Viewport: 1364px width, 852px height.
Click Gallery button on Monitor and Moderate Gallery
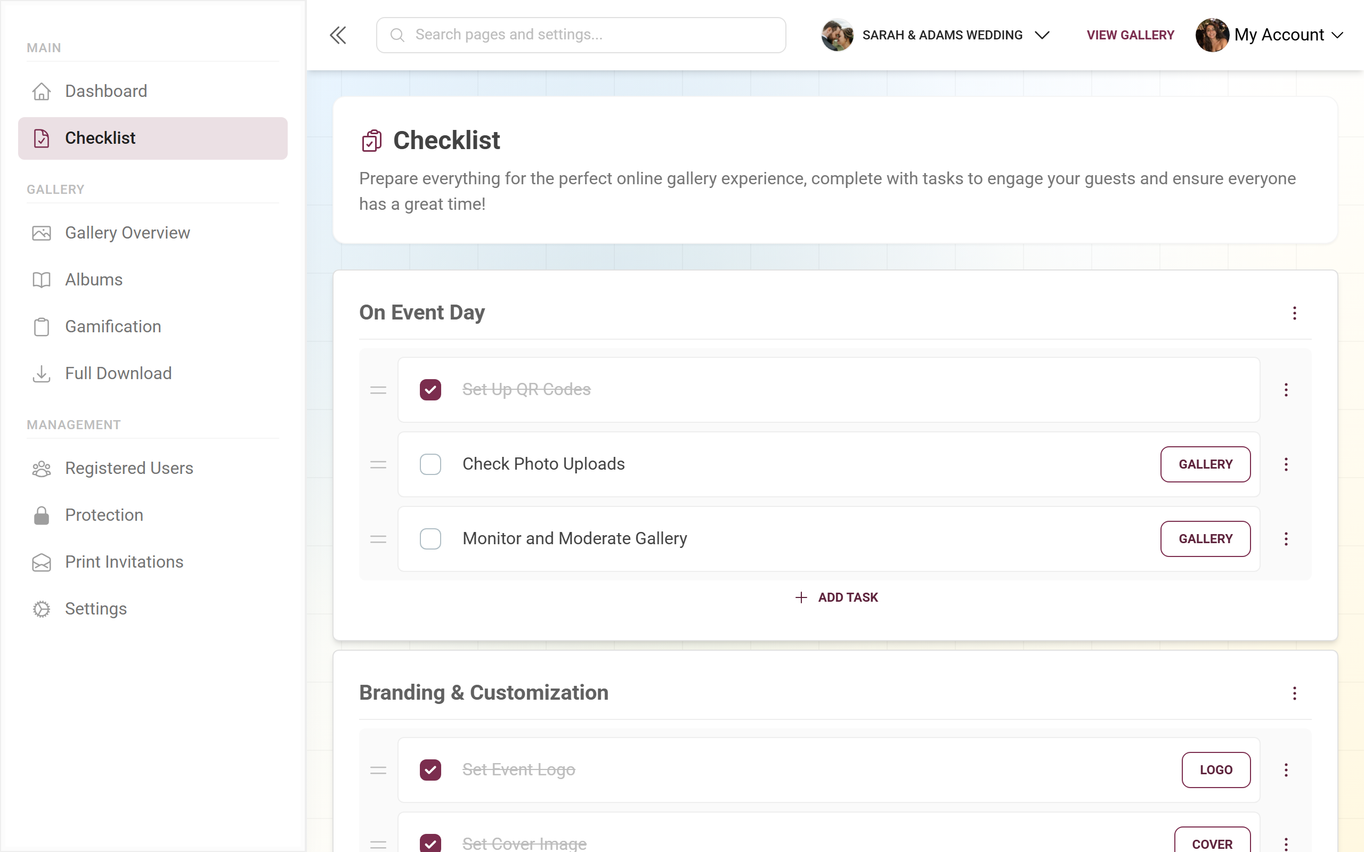(x=1205, y=539)
